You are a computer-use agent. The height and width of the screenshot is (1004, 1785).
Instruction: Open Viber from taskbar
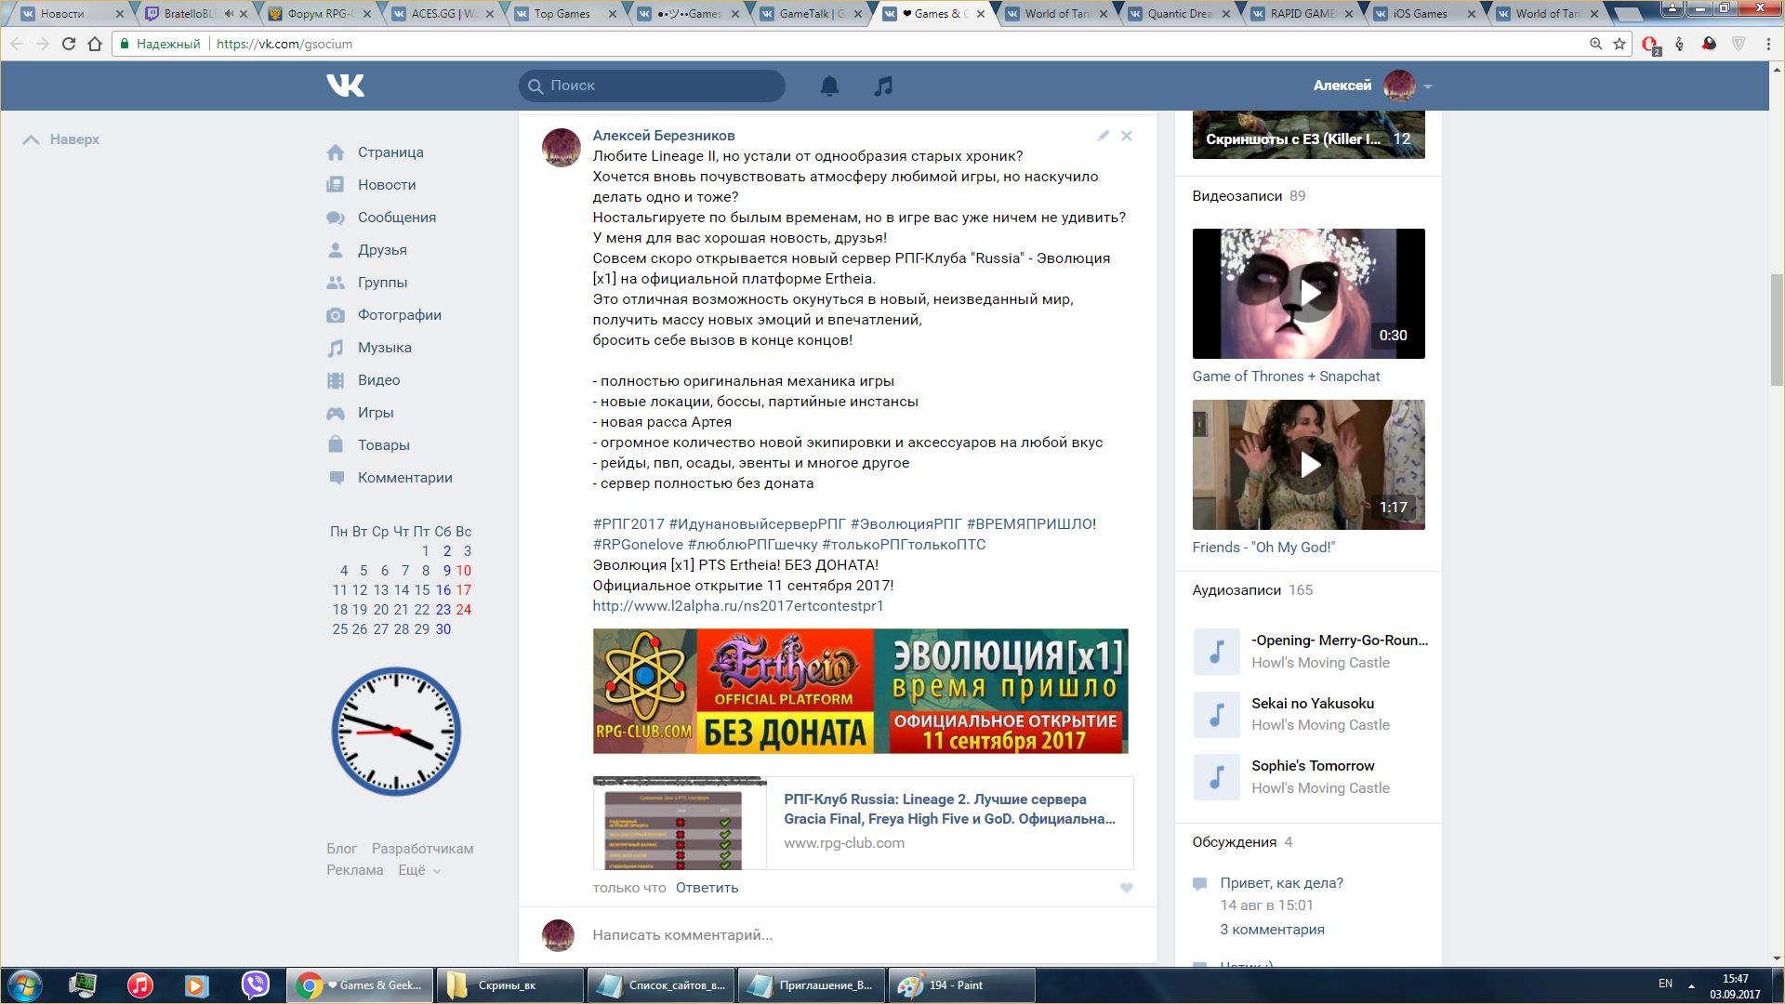pyautogui.click(x=255, y=985)
